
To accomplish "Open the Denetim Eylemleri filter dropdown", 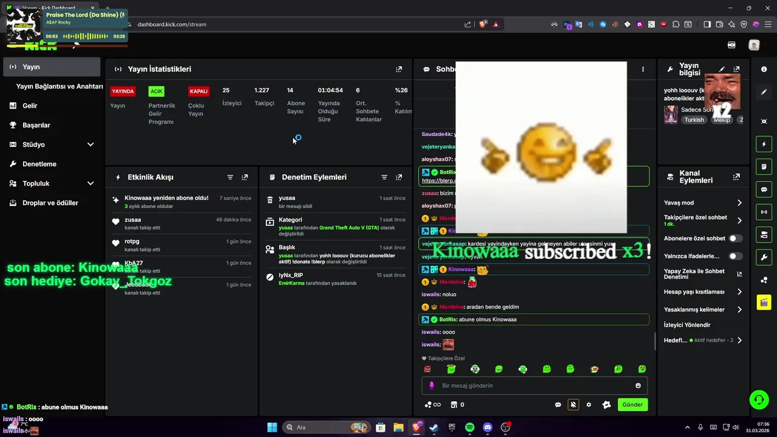I will pos(384,177).
